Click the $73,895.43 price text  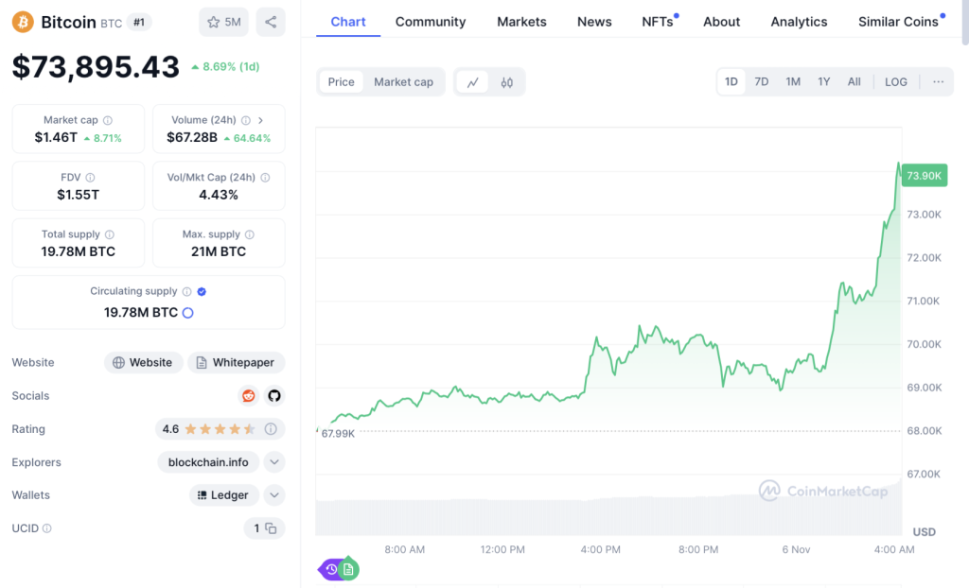[x=96, y=67]
